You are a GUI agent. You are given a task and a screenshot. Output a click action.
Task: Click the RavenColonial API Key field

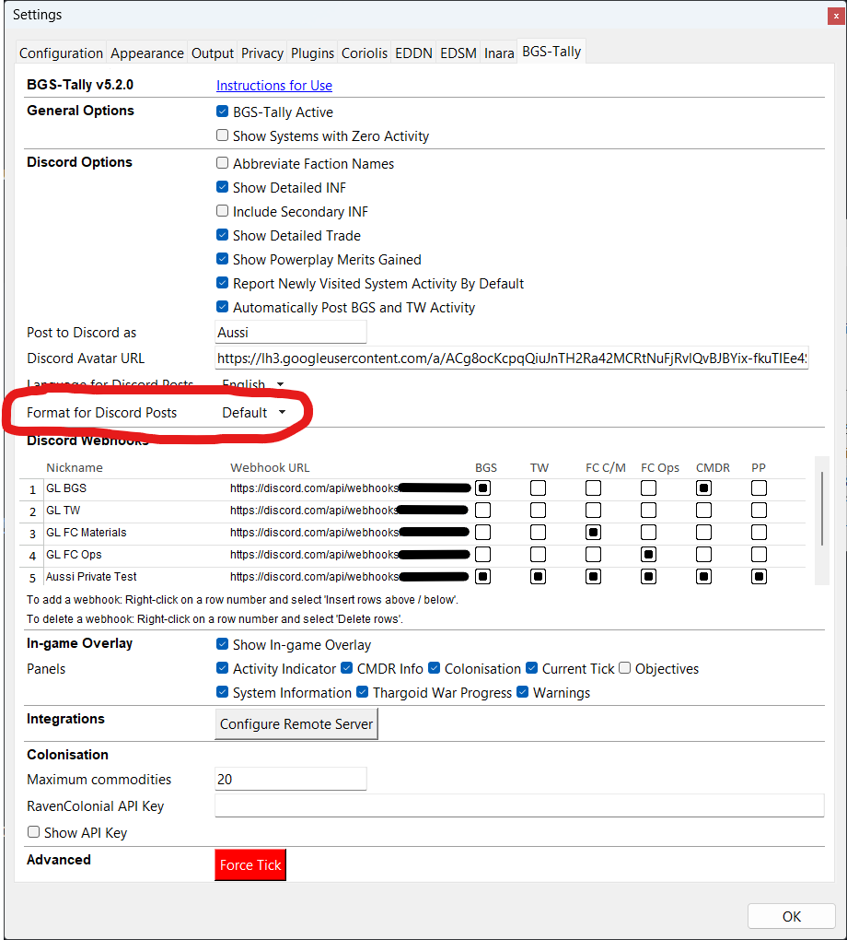click(519, 805)
